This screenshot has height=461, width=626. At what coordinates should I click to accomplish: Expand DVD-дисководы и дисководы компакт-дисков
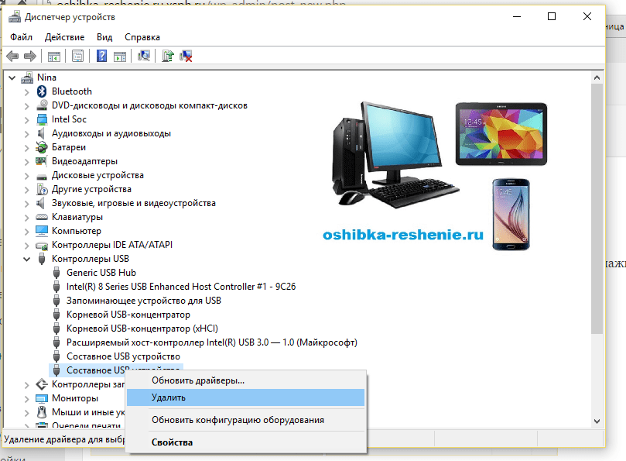[27, 106]
